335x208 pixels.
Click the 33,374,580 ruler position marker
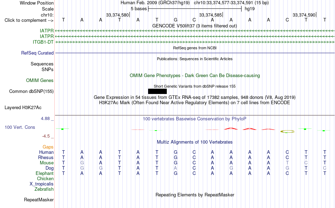[118, 15]
